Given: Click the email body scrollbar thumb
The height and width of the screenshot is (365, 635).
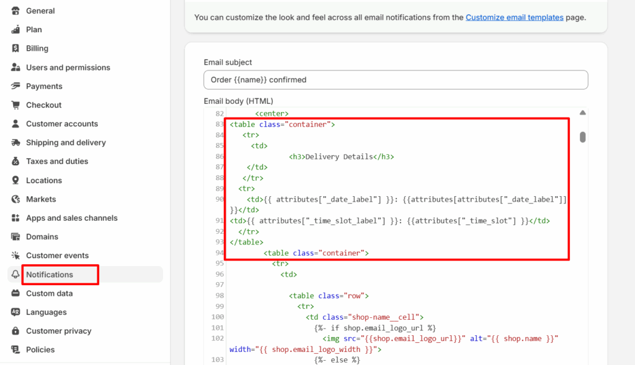Looking at the screenshot, I should (x=583, y=137).
